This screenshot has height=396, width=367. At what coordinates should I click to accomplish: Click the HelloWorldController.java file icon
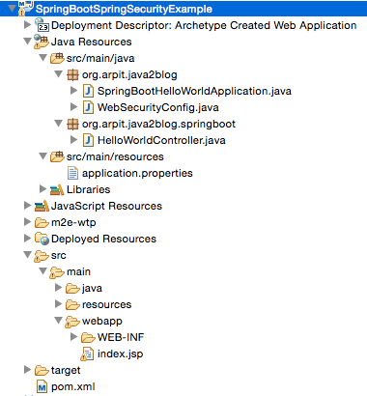[88, 140]
